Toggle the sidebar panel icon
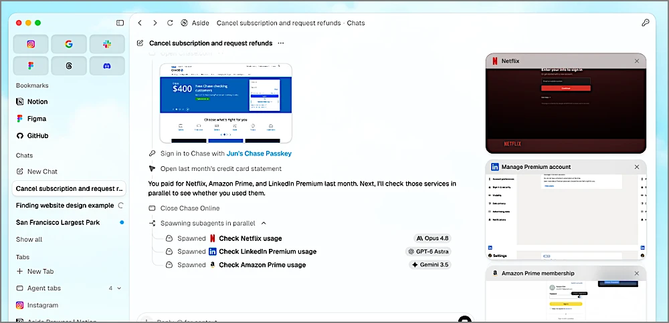Image resolution: width=669 pixels, height=323 pixels. [120, 23]
